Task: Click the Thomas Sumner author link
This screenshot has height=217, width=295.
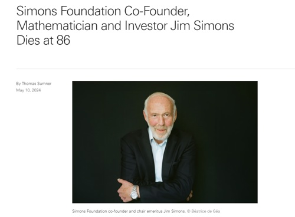Action: (37, 84)
